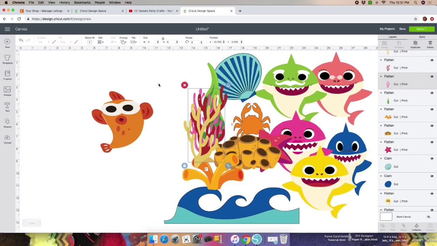Hide the orange coral Flatten layer
The image size is (437, 246).
[x=432, y=109]
